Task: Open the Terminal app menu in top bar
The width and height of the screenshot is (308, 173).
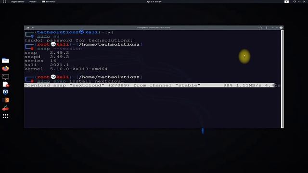Action: pos(49,1)
